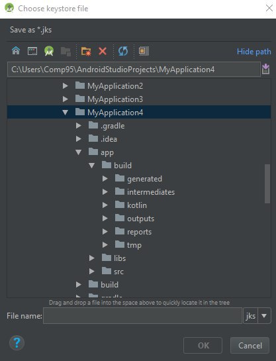Viewport: 276px width, 361px height.
Task: Expand the outputs folder arrow
Action: coord(105,219)
